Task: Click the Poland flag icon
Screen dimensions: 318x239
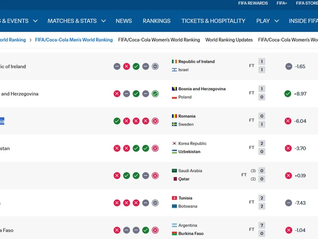Action: [x=174, y=97]
